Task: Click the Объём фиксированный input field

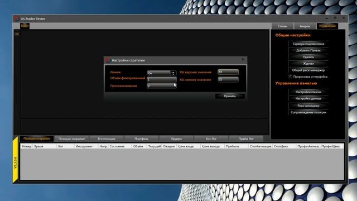Action: point(162,79)
